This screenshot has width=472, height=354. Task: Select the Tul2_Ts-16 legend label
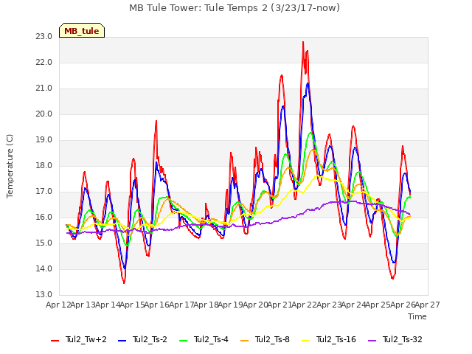point(336,339)
